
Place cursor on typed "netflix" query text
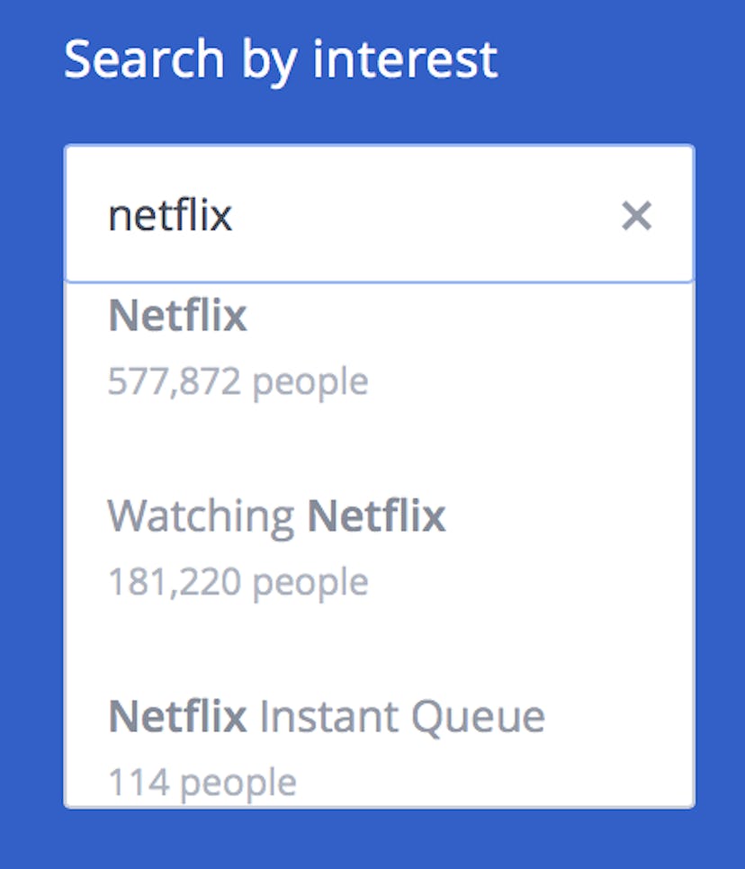coord(170,216)
